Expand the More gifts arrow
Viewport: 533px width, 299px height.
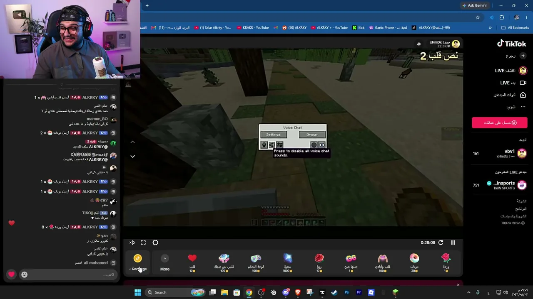(165, 258)
